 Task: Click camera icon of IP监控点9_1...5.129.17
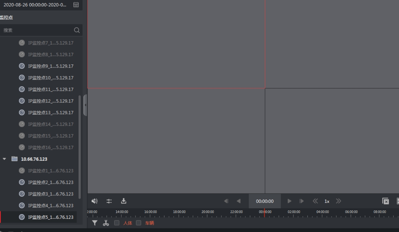(x=22, y=66)
